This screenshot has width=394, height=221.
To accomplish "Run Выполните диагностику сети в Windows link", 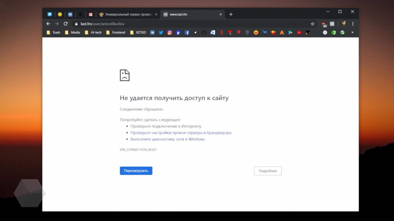I will click(168, 139).
